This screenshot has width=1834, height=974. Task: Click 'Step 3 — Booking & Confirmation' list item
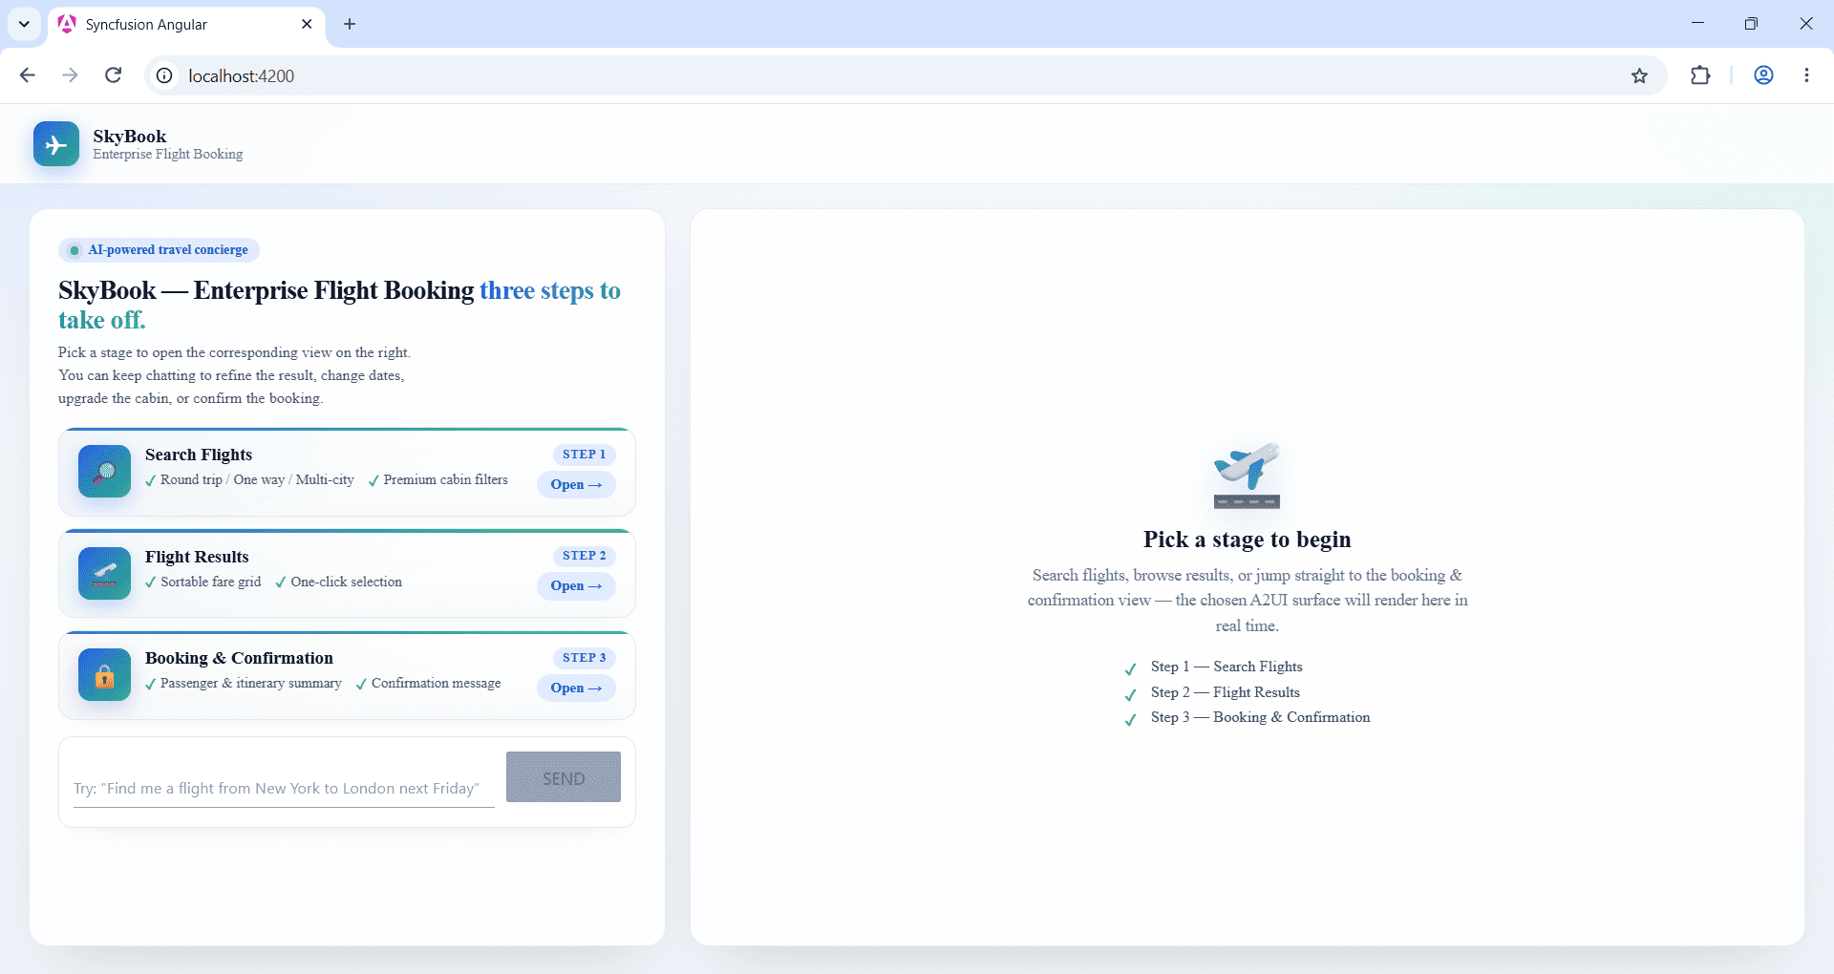click(x=1260, y=717)
